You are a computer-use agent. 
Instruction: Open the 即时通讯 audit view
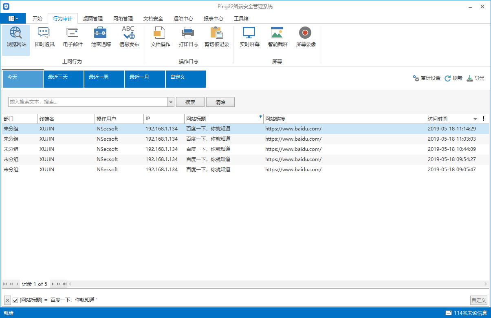click(44, 38)
